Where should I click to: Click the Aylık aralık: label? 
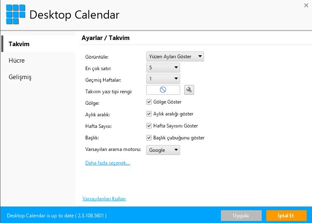[x=98, y=115]
